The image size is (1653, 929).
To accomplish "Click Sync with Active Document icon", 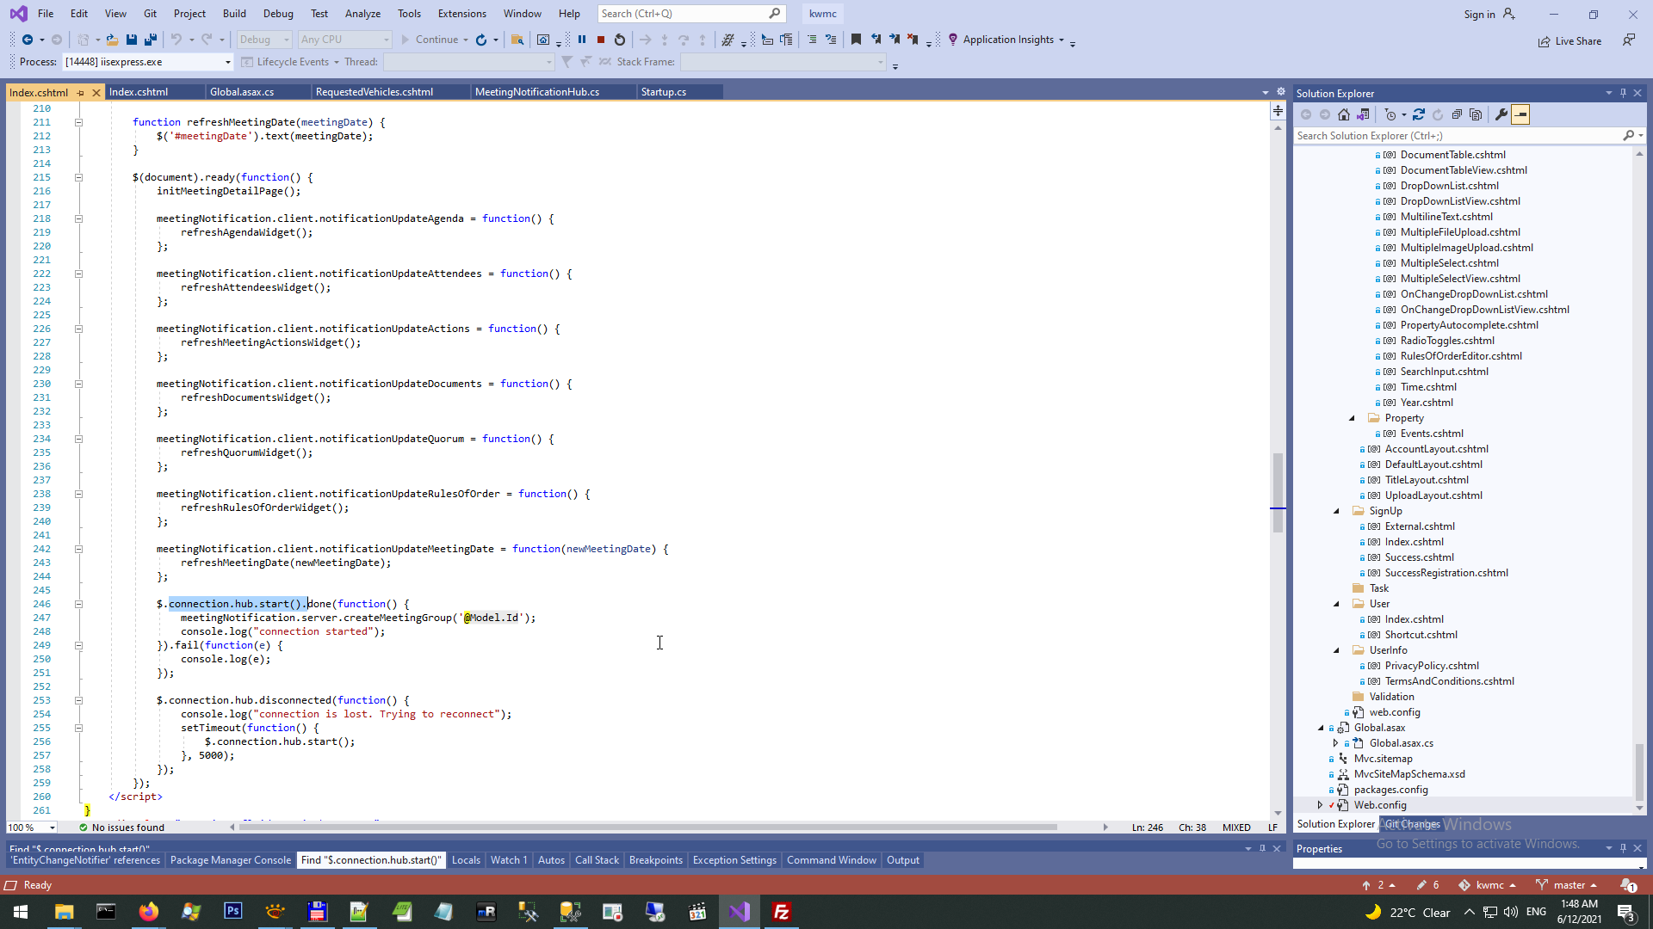I will click(1419, 114).
